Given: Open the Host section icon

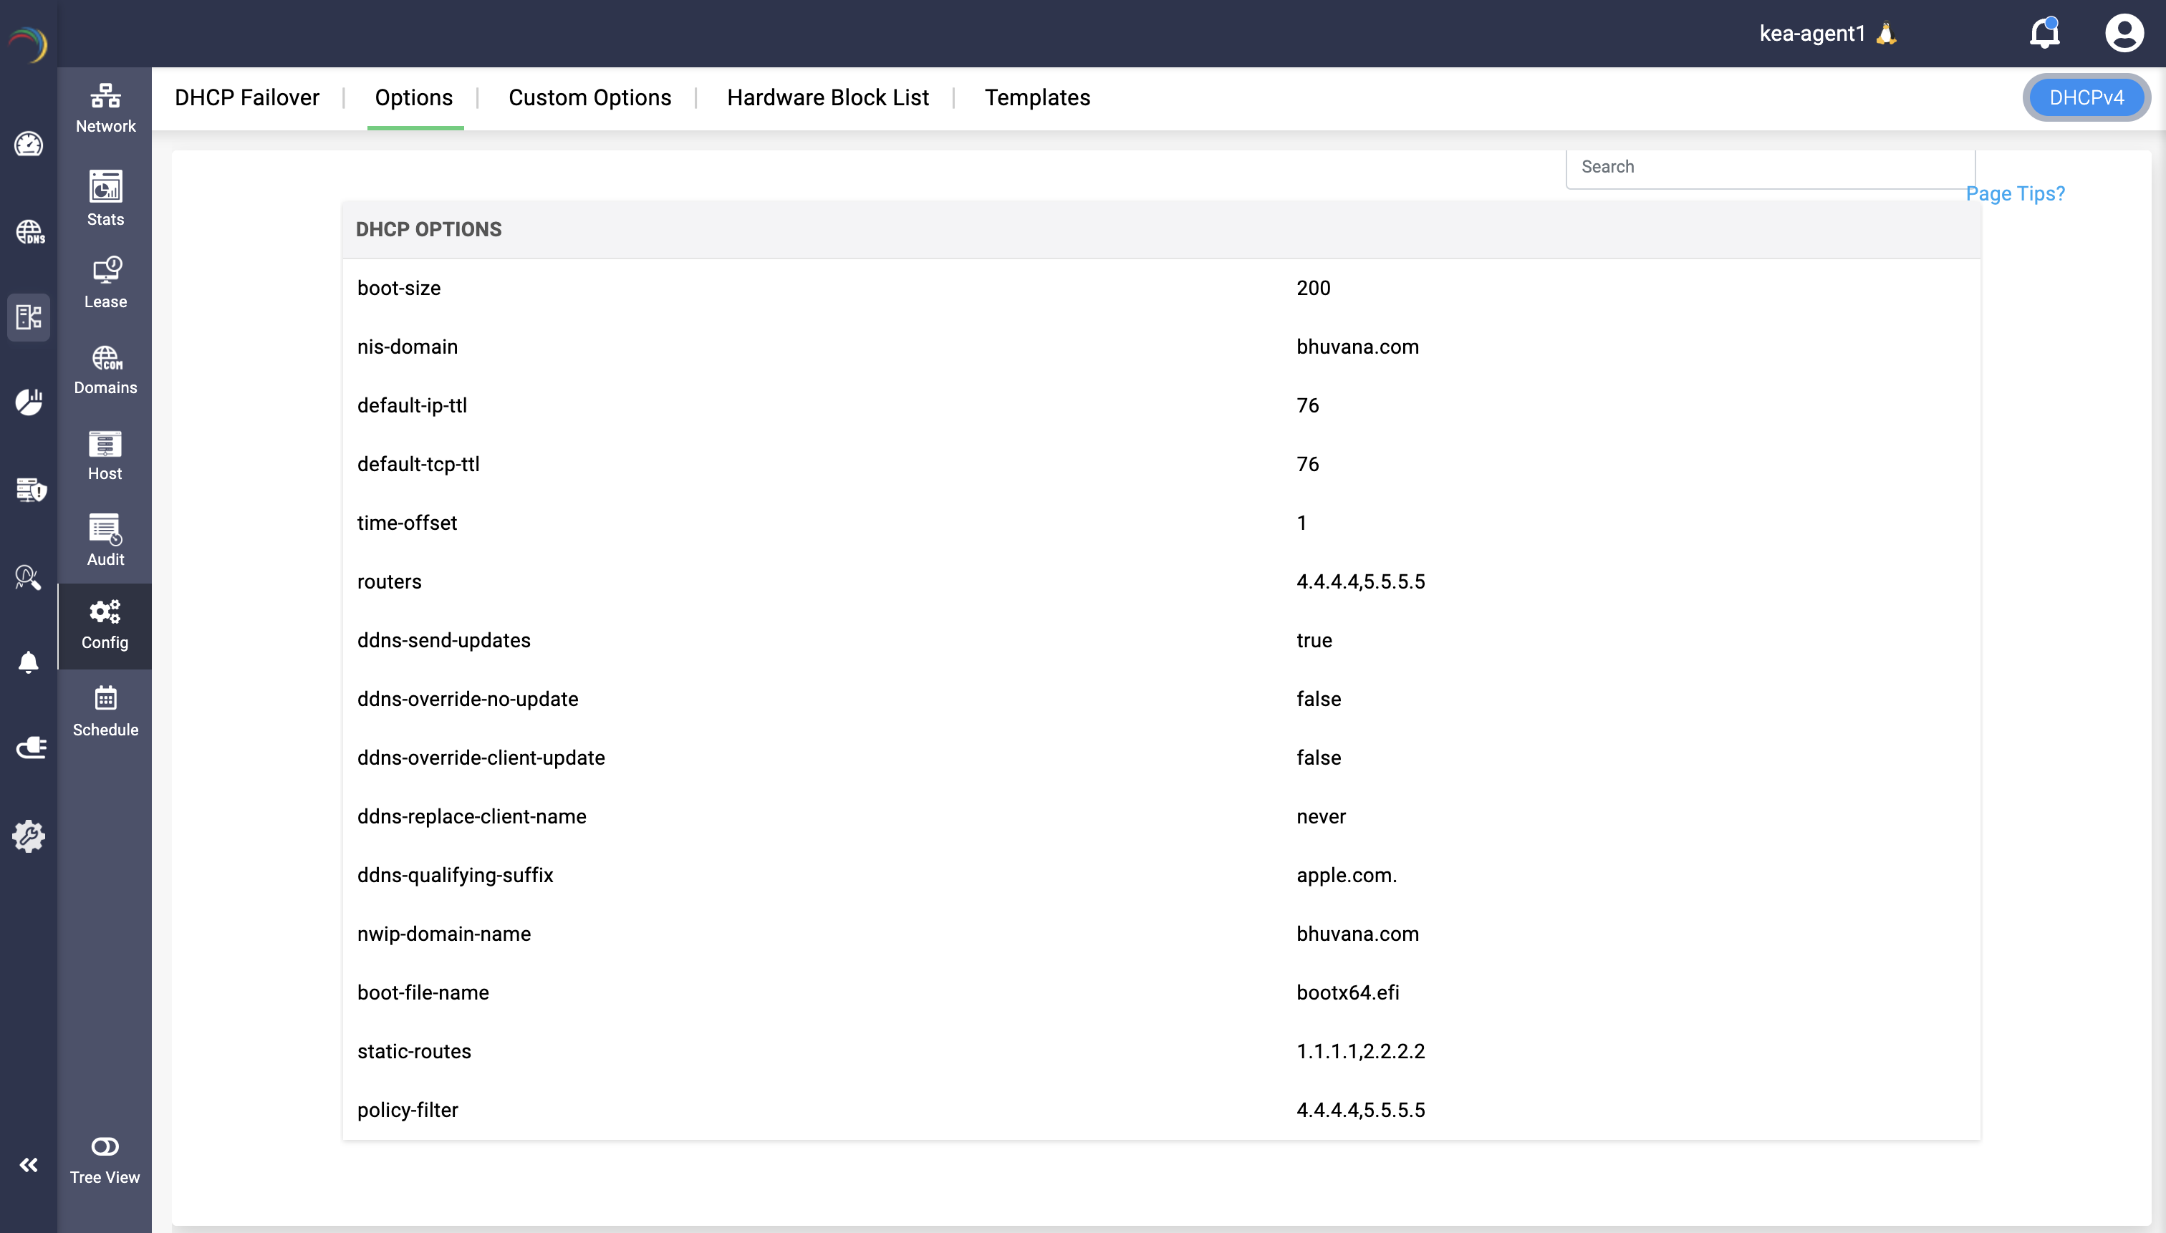Looking at the screenshot, I should coord(105,444).
